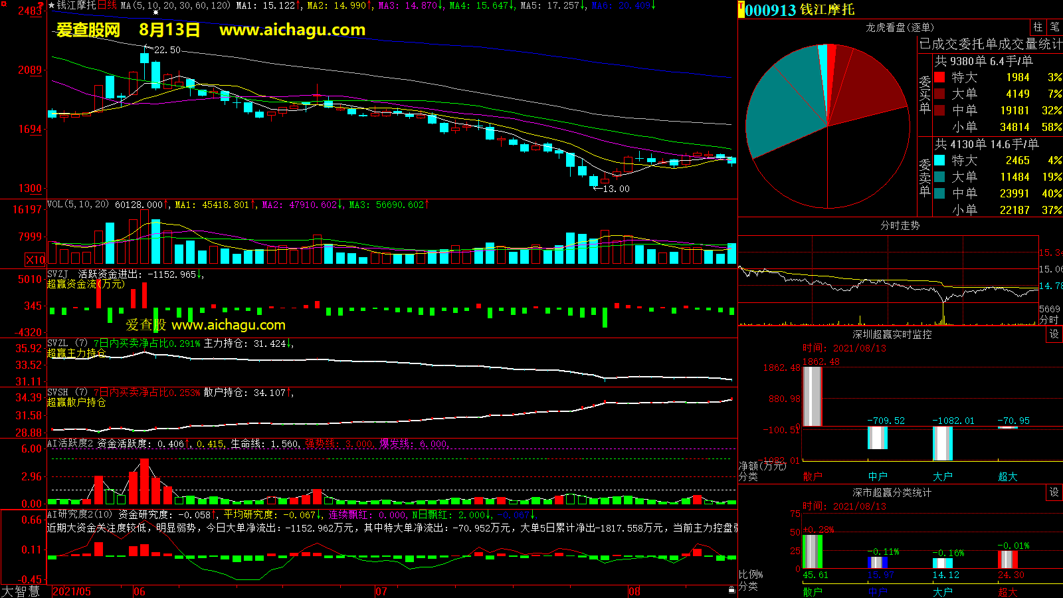The height and width of the screenshot is (598, 1063).
Task: Click the 柱 bar-view button
Action: coord(1038,27)
